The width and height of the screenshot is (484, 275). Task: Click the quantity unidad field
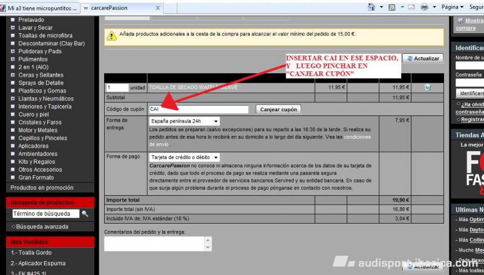coord(117,88)
